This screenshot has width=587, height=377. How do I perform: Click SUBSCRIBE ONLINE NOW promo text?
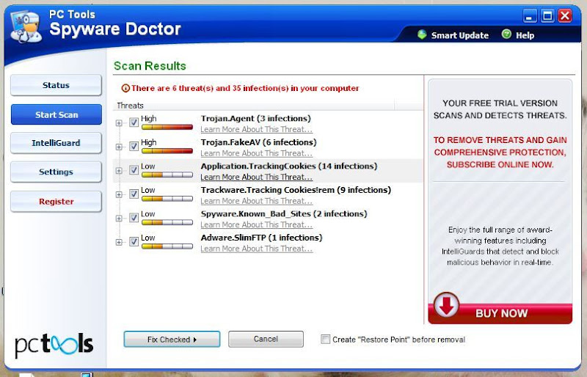(500, 165)
